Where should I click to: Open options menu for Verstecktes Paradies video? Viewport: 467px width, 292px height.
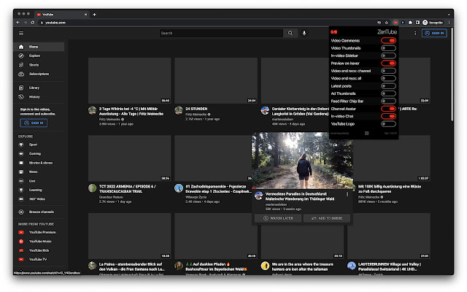coord(347,194)
